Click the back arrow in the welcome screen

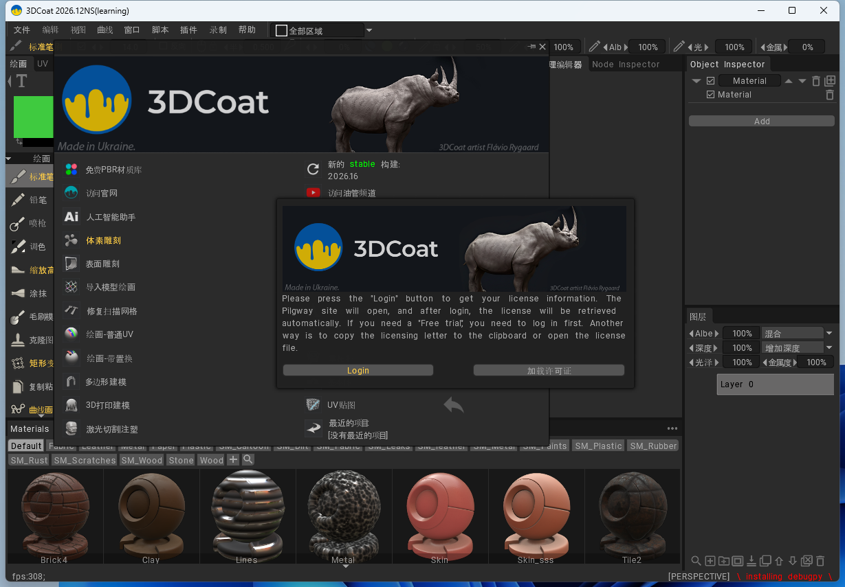coord(454,405)
